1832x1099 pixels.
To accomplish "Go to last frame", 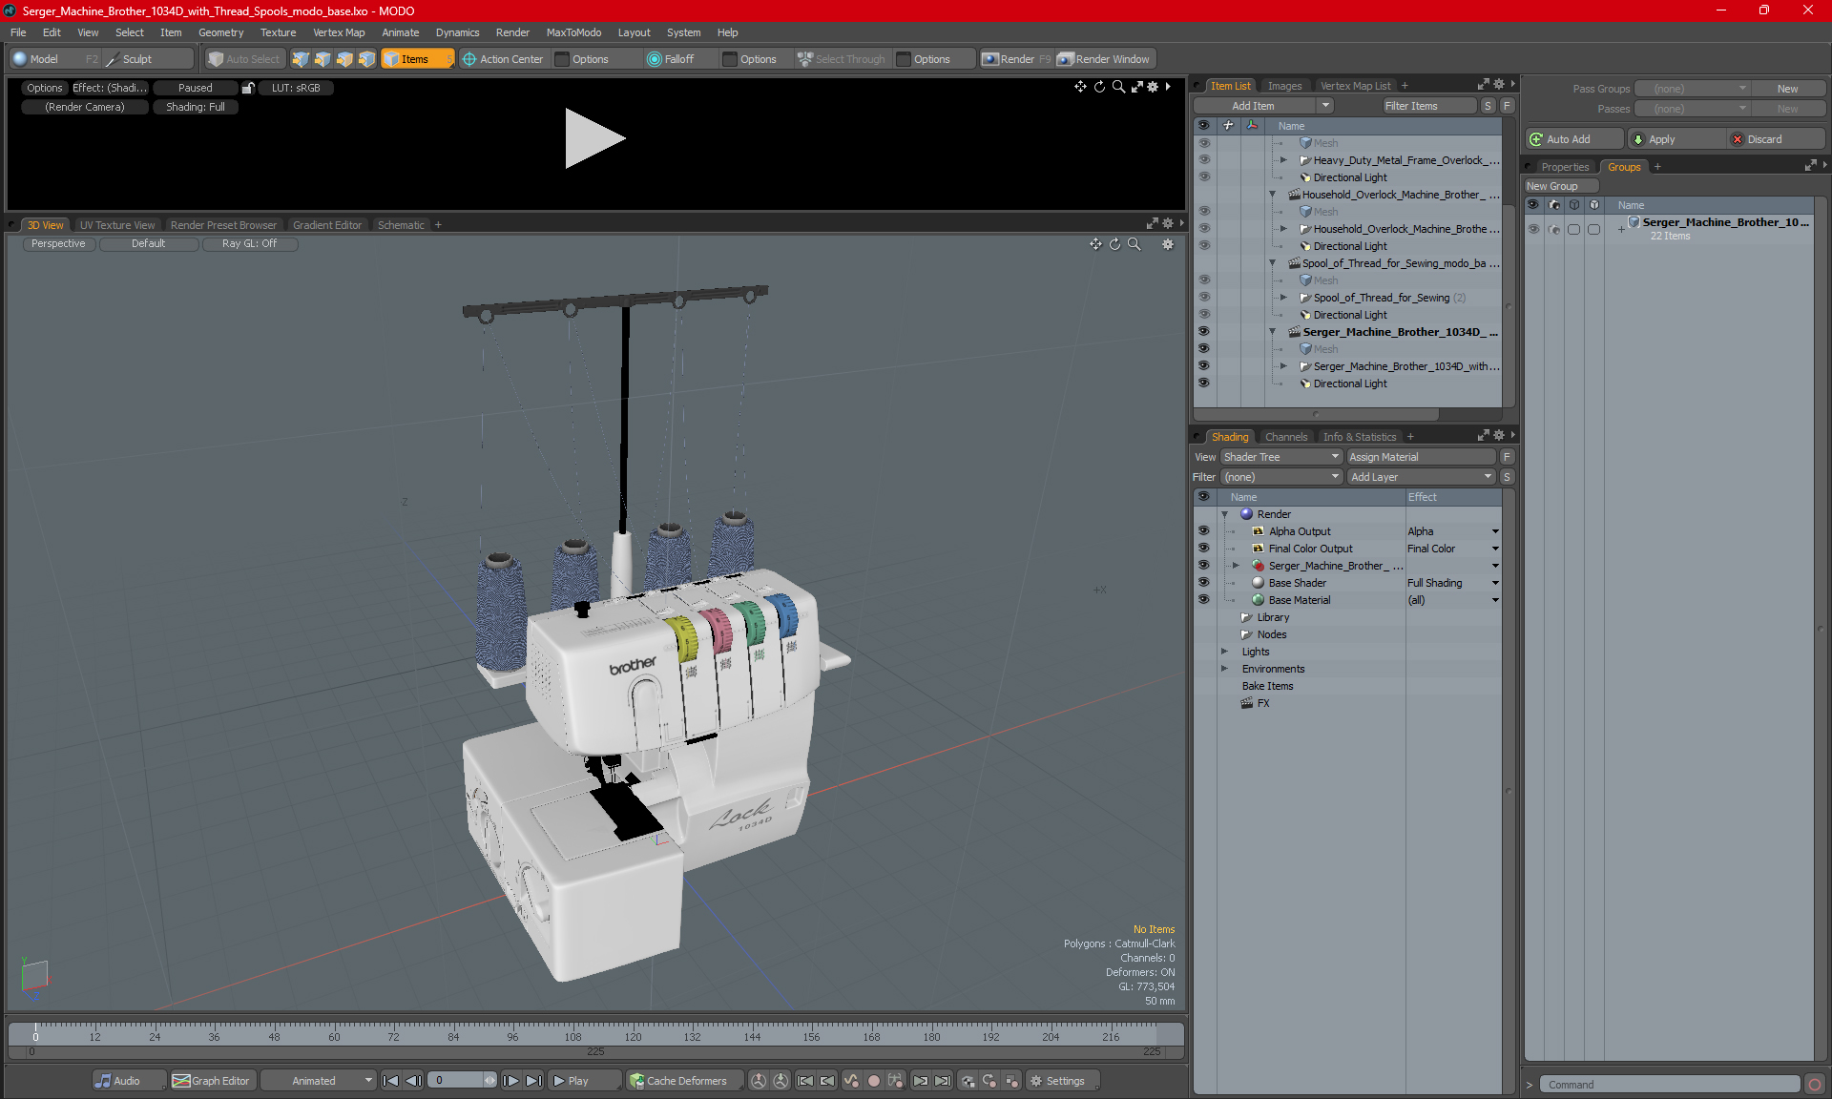I will pos(533,1081).
